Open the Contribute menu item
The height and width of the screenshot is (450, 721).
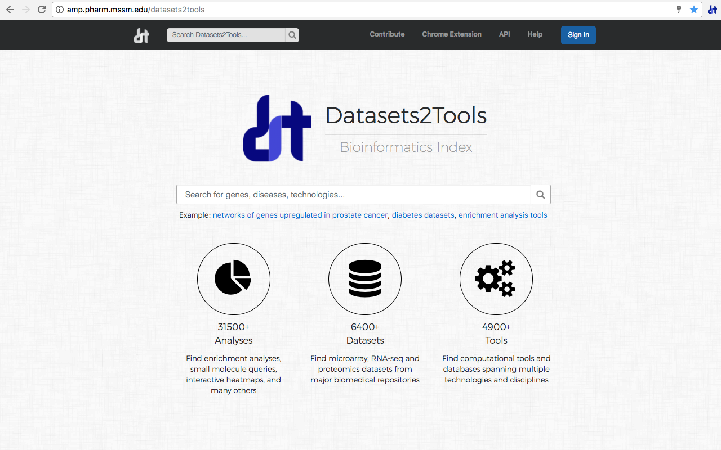tap(387, 34)
